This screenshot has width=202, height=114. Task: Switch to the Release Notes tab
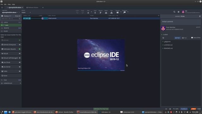pyautogui.click(x=32, y=8)
